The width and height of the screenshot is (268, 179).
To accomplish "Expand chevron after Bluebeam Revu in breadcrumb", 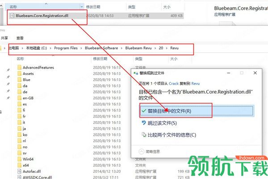I will [x=155, y=49].
